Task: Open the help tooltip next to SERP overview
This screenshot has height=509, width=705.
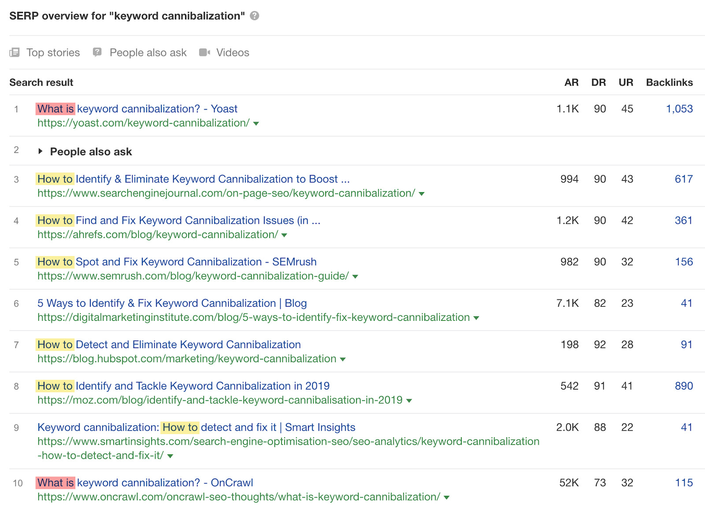Action: tap(254, 16)
